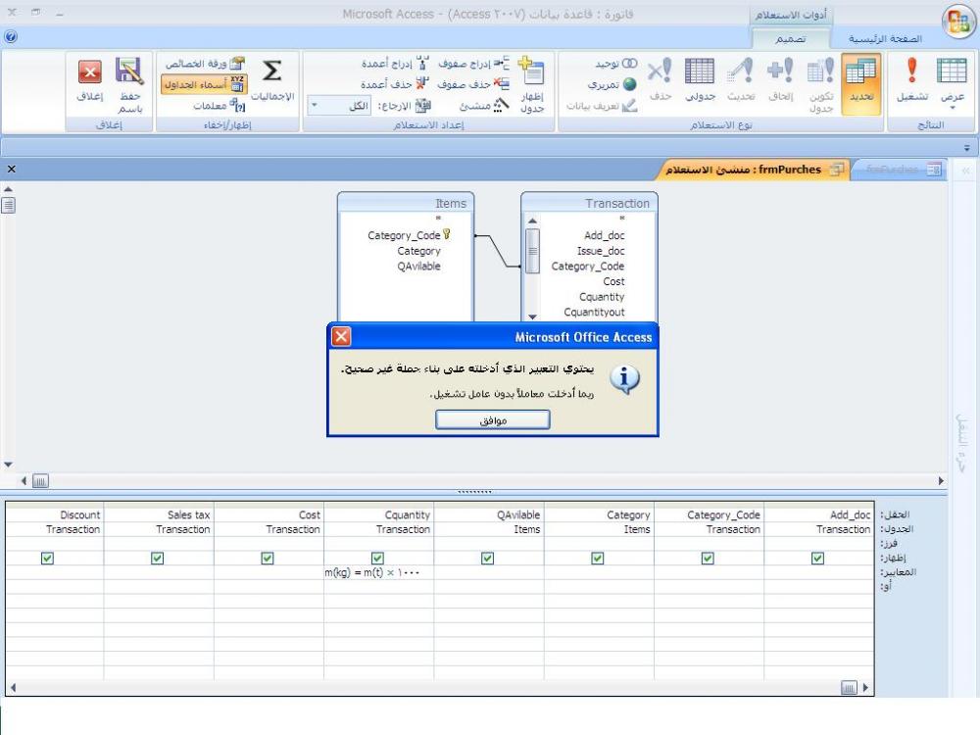Open the Office button menu

coord(958,22)
